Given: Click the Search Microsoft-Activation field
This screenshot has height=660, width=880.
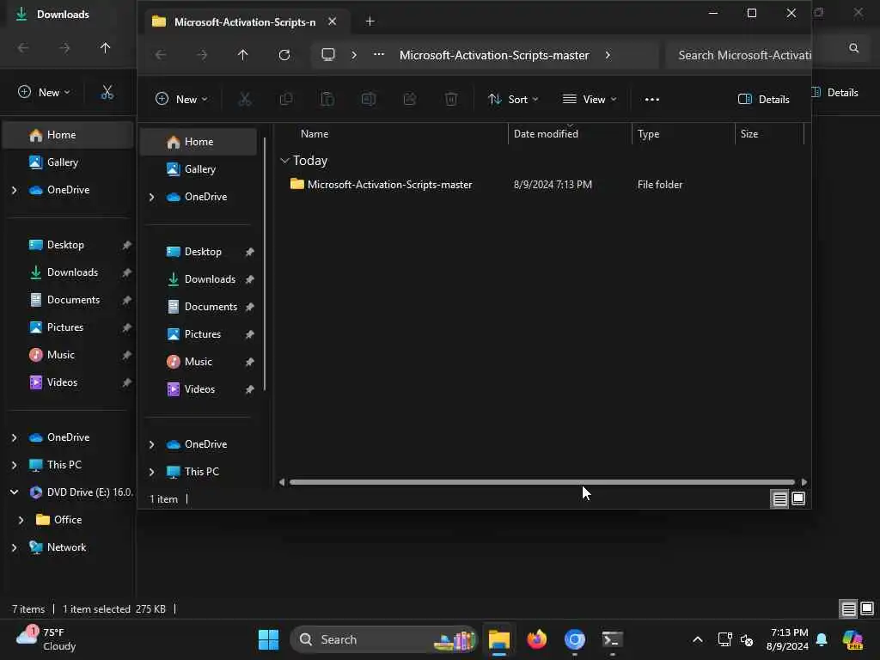Looking at the screenshot, I should (x=739, y=55).
